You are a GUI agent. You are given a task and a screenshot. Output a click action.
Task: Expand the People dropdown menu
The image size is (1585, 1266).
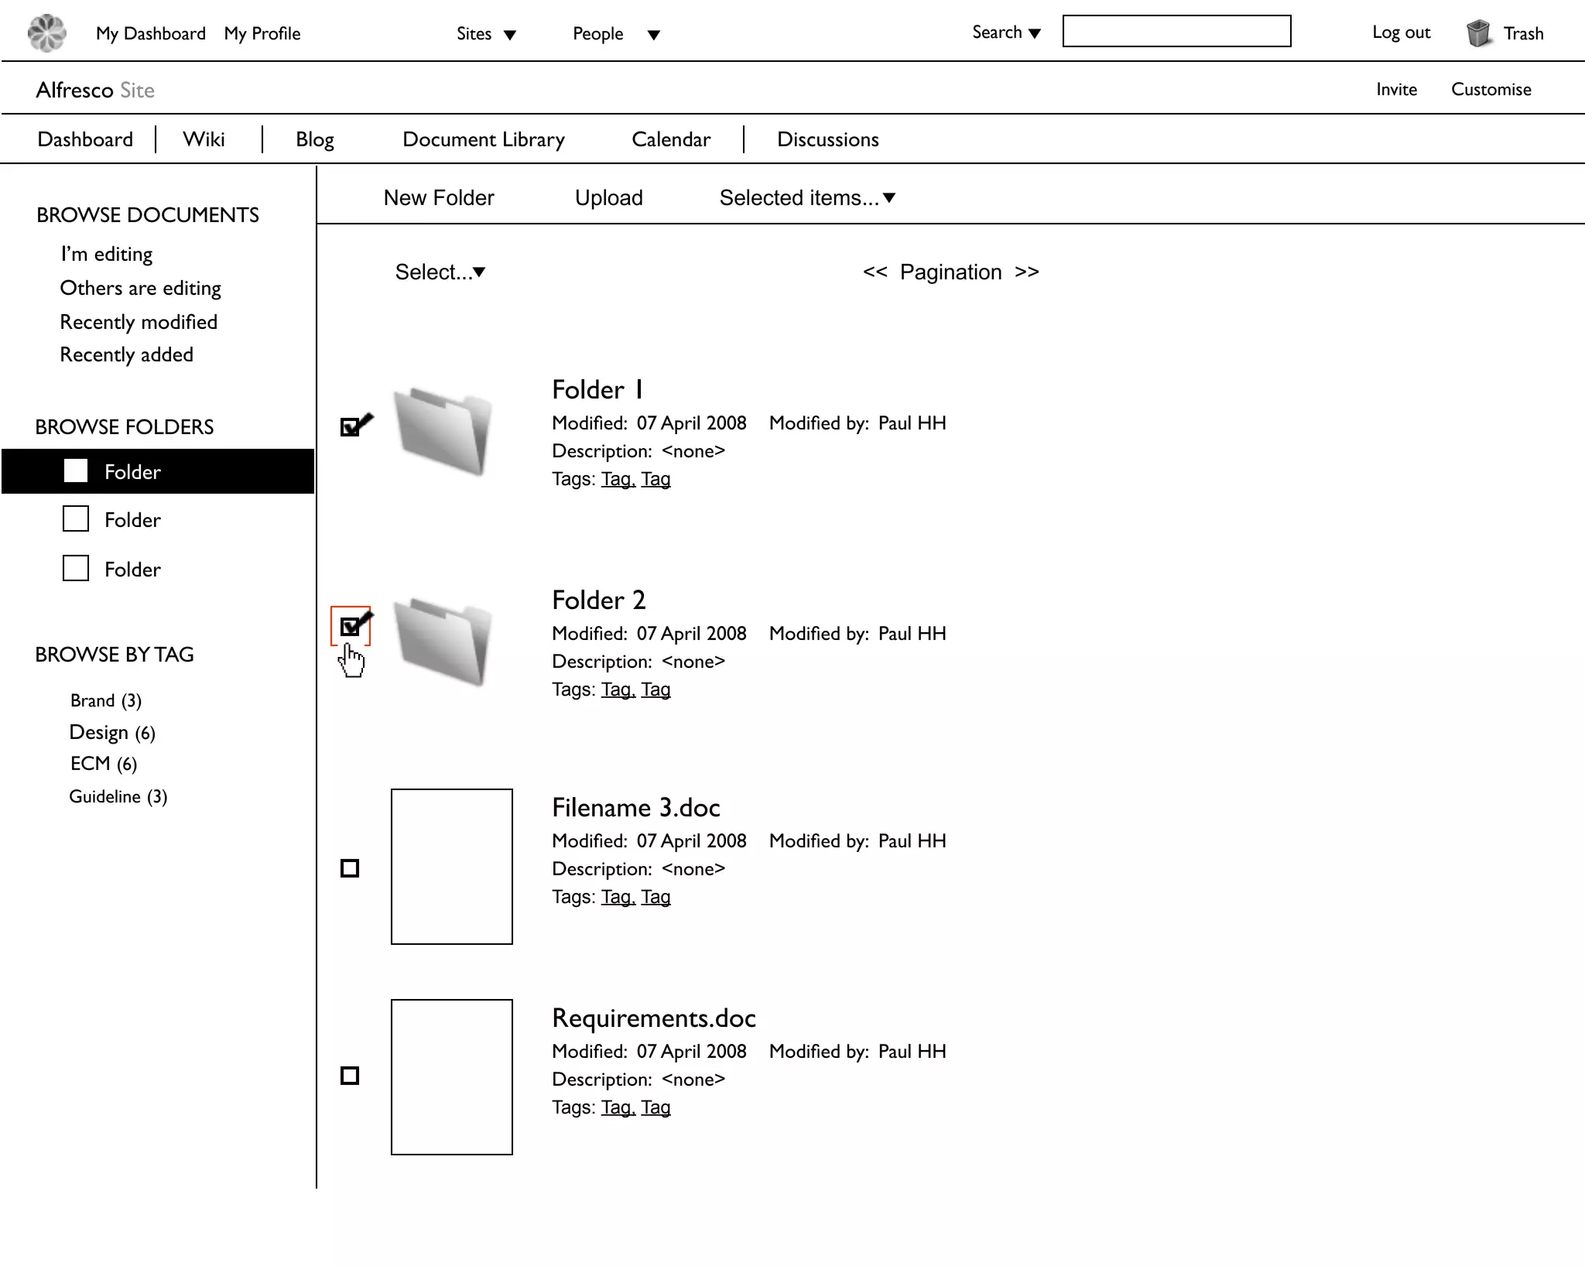[615, 33]
